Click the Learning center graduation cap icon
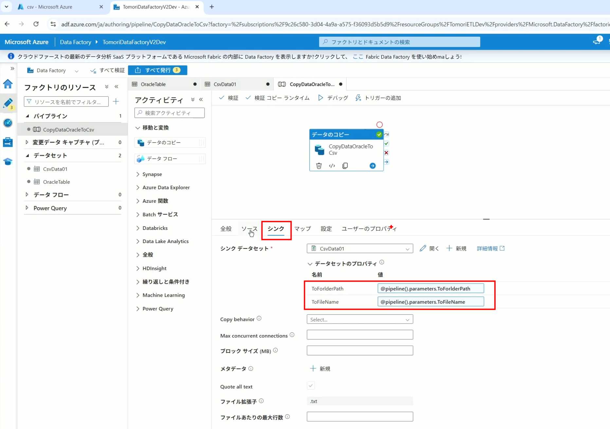The width and height of the screenshot is (610, 429). click(8, 161)
